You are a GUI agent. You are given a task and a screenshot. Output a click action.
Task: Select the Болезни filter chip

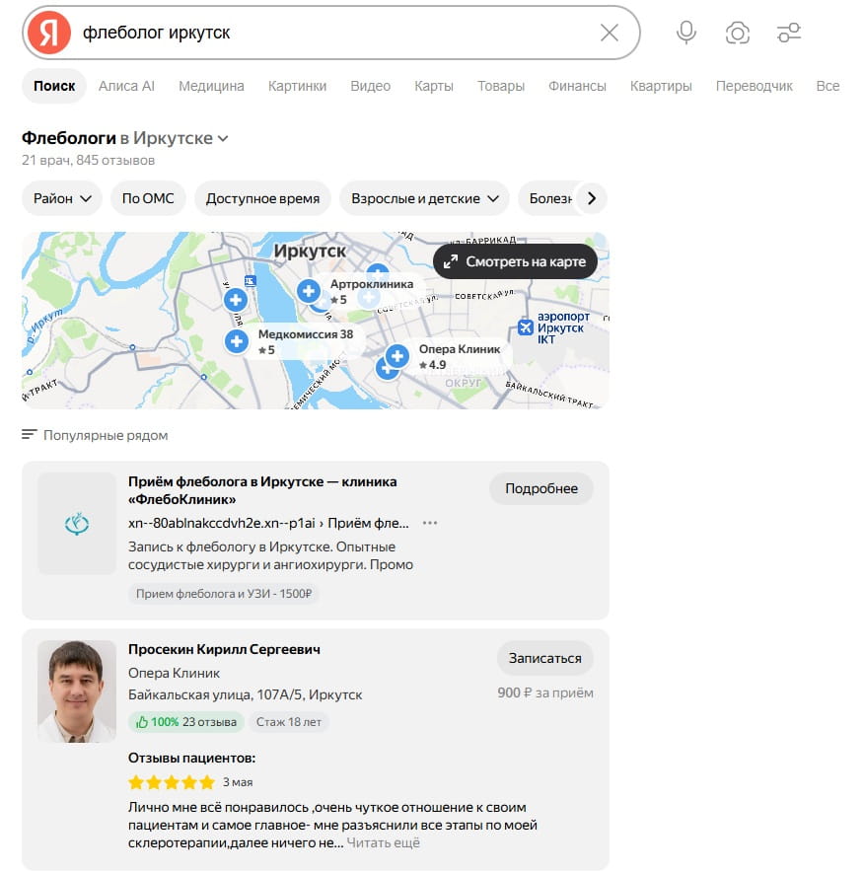tap(549, 198)
